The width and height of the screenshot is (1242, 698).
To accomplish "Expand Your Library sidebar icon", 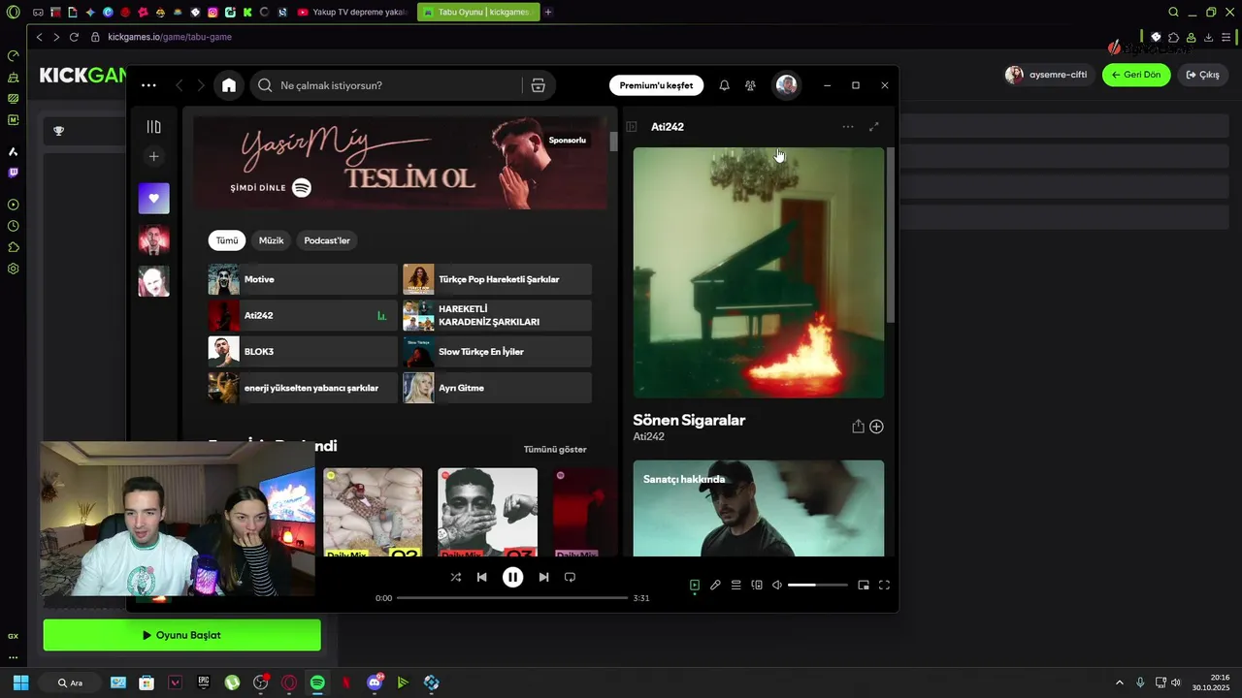I will pos(153,127).
